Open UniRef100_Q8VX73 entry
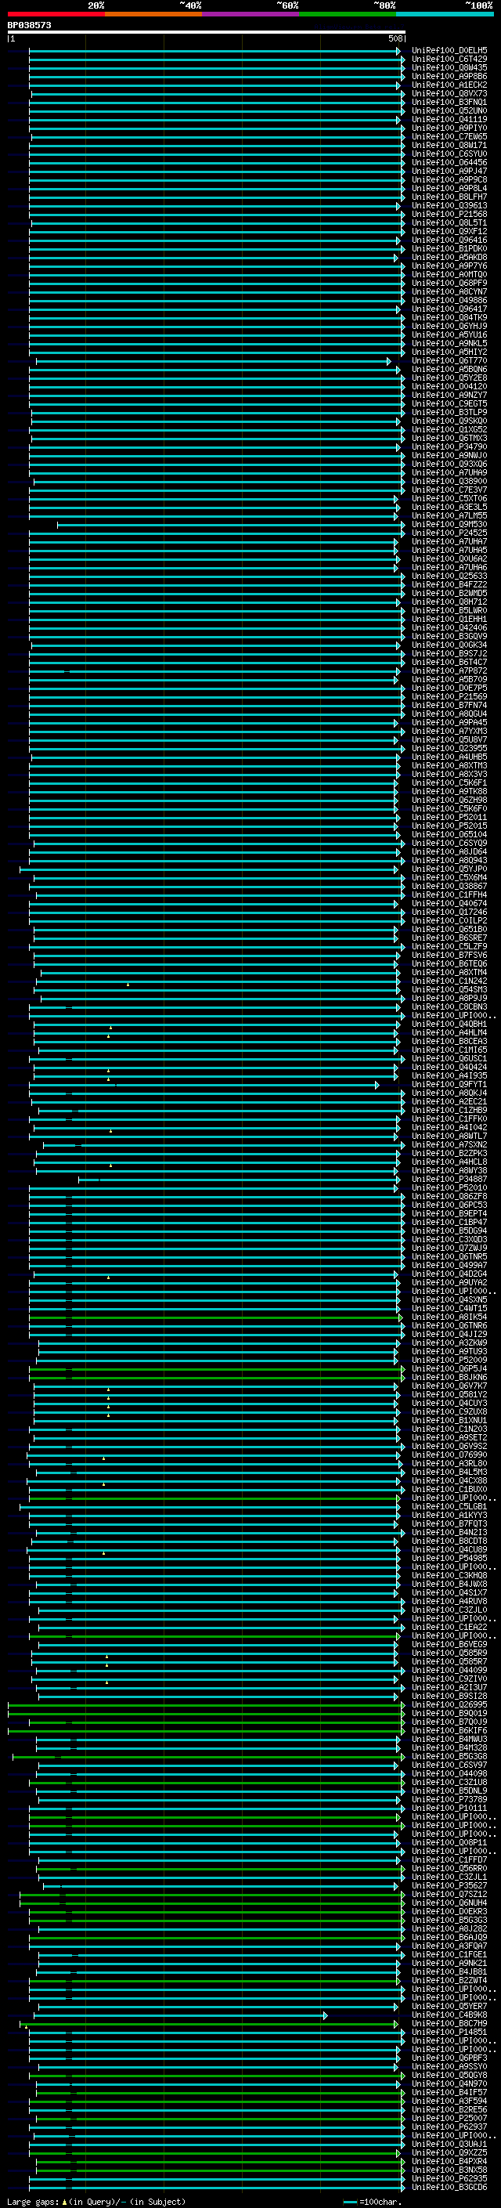 pyautogui.click(x=449, y=93)
